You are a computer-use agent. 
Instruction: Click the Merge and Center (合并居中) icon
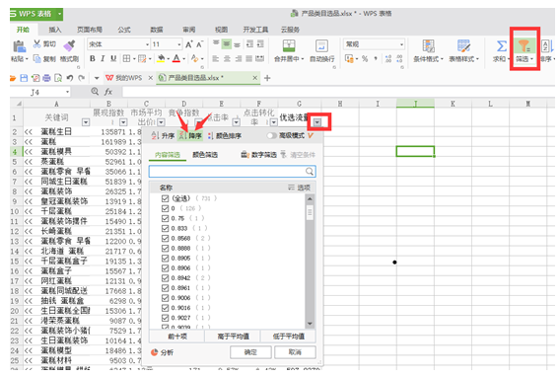(x=289, y=46)
